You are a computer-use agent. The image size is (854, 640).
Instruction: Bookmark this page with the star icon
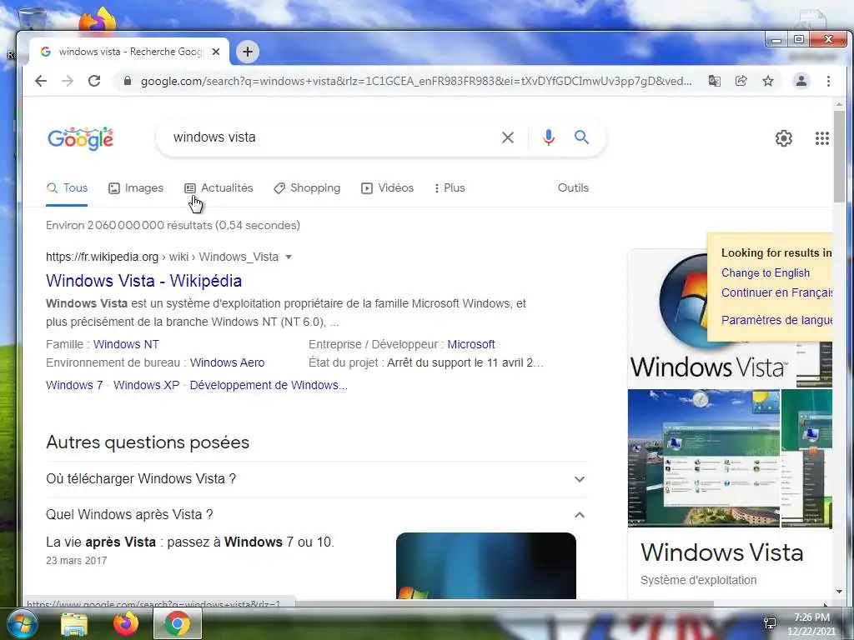tap(768, 81)
